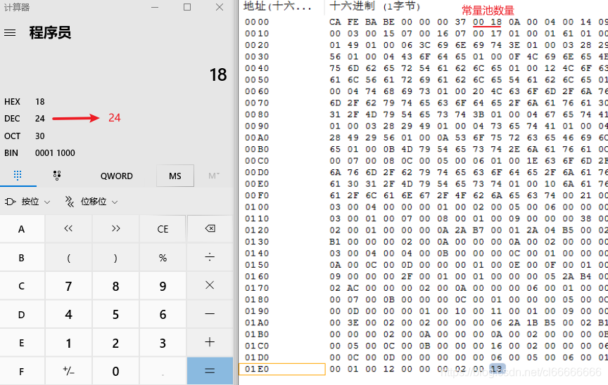Click the equals key
The height and width of the screenshot is (385, 608).
coord(210,372)
